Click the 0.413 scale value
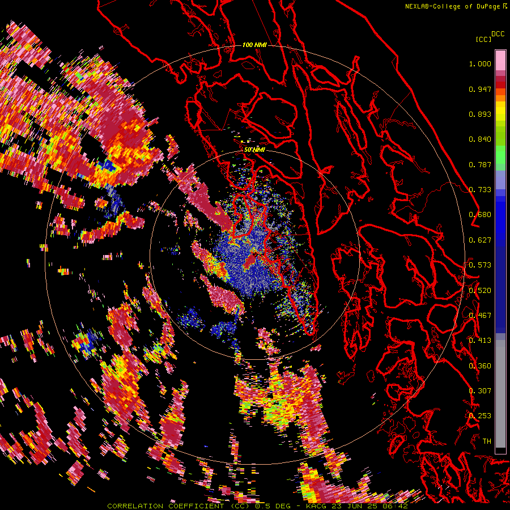The height and width of the screenshot is (510, 510). 480,341
